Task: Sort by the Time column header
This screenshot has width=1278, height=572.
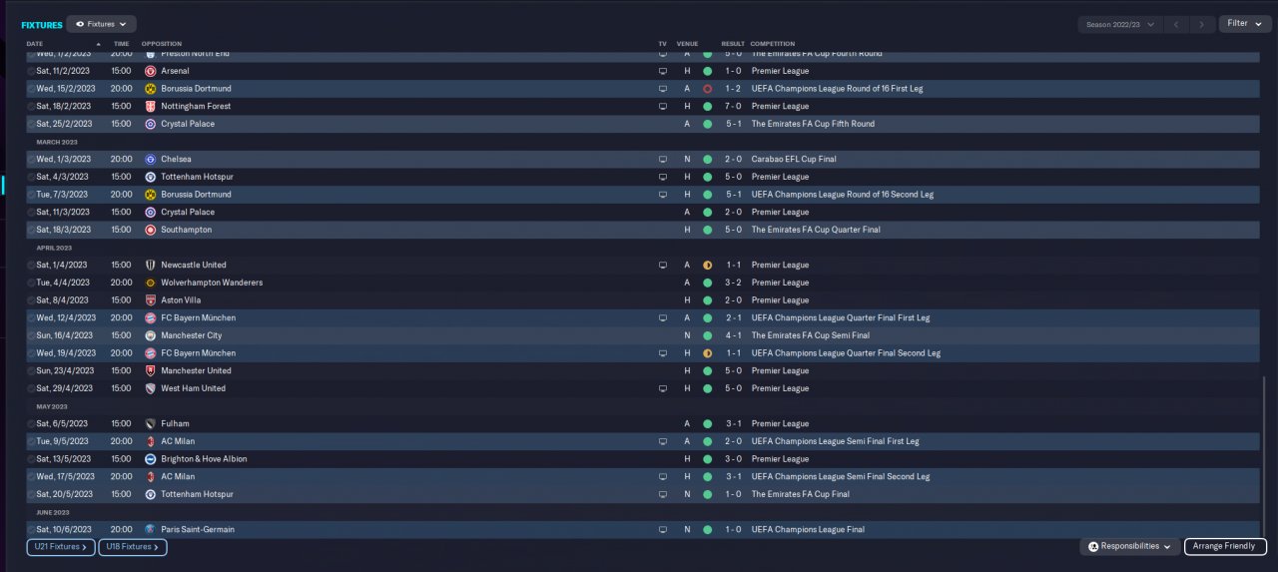Action: click(x=121, y=44)
